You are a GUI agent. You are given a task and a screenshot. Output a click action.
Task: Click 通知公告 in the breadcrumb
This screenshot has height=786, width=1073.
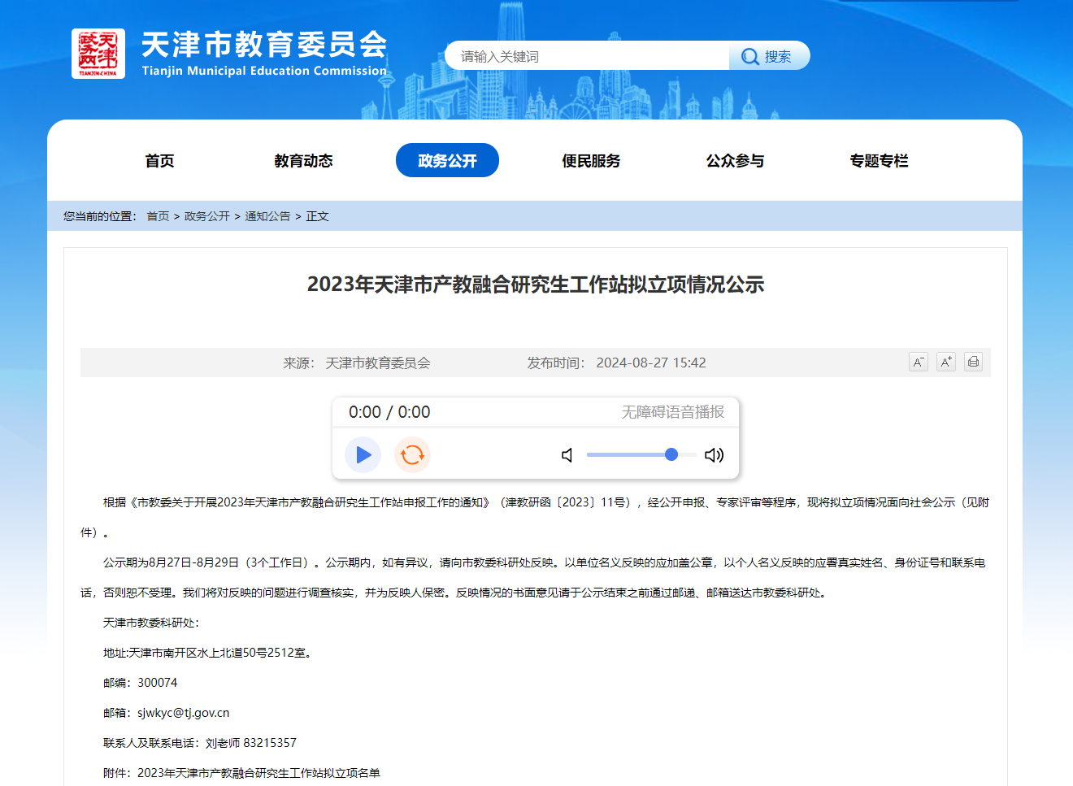267,216
